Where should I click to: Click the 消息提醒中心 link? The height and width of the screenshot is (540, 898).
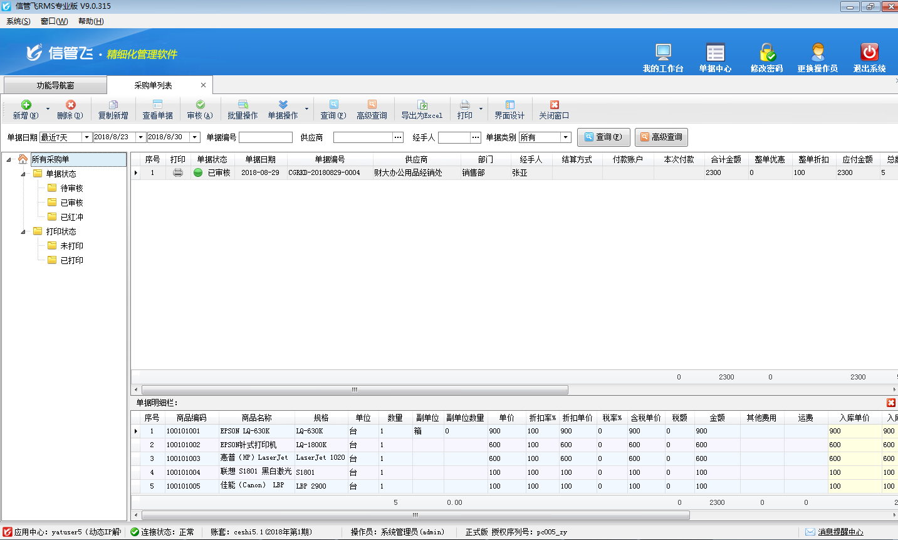click(x=840, y=532)
